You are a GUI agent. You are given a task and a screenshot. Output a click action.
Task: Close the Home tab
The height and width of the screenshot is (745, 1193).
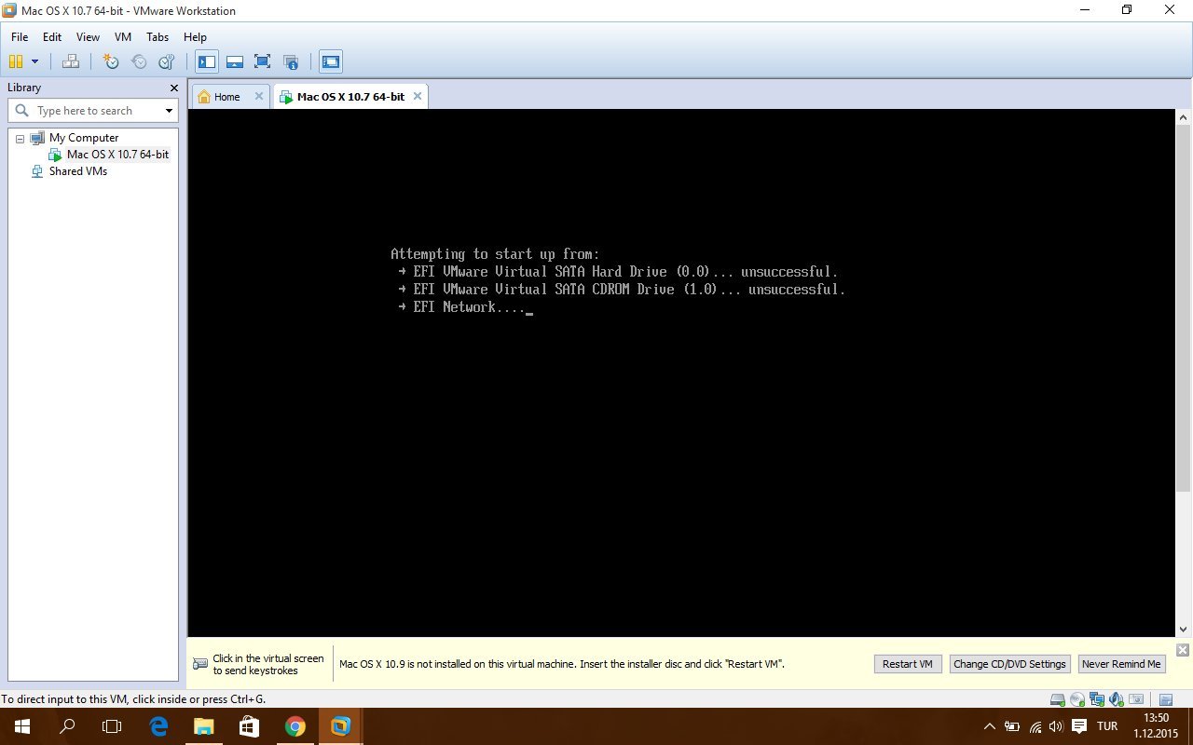click(259, 96)
